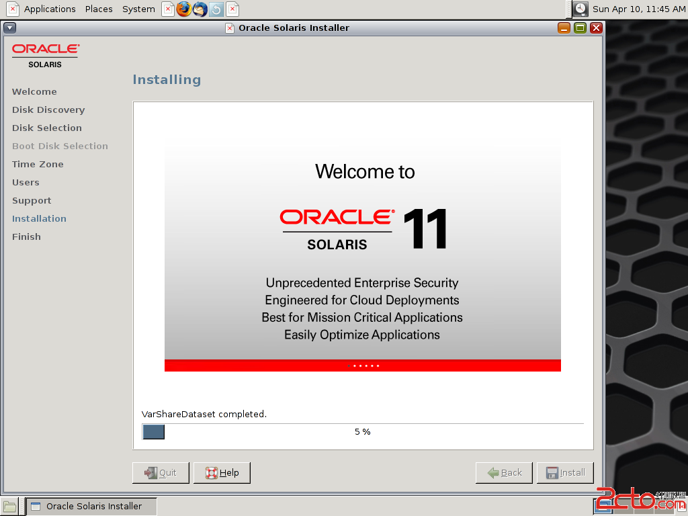Click the Install button
The image size is (688, 516).
(x=565, y=472)
